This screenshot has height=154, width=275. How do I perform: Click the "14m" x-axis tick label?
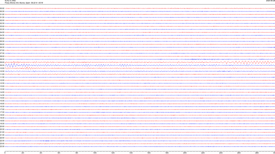click(x=131, y=153)
